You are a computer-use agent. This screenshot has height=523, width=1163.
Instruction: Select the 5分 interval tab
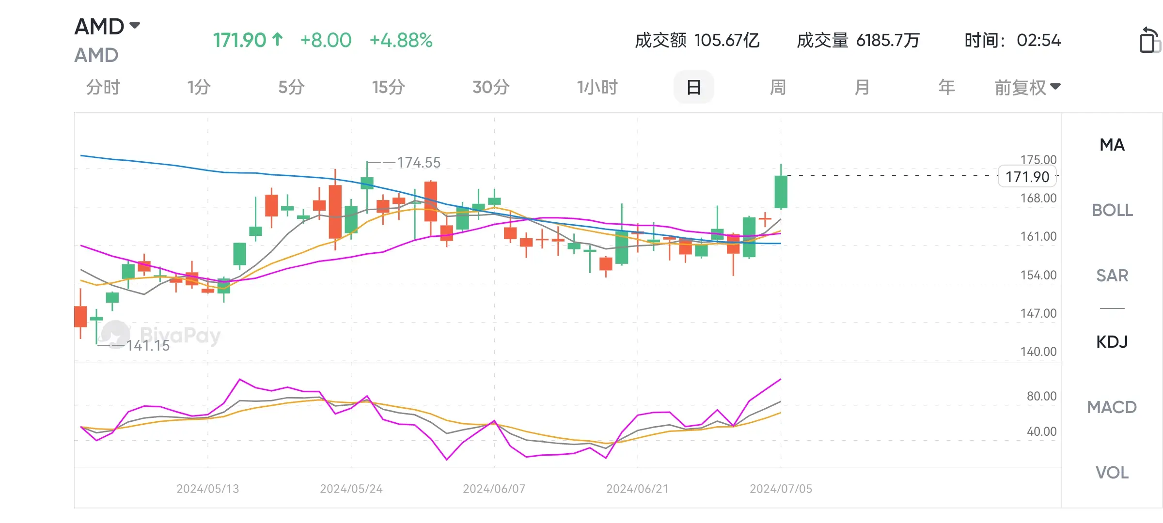(x=291, y=87)
